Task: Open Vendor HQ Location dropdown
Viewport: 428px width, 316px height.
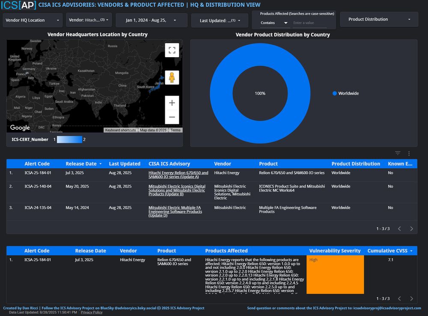Action: [33, 20]
